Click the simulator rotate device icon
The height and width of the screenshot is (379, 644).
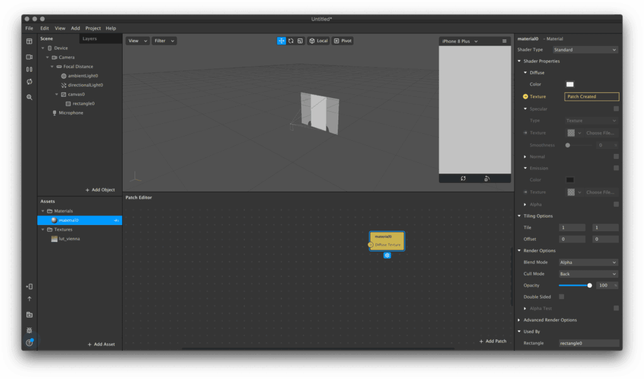487,179
